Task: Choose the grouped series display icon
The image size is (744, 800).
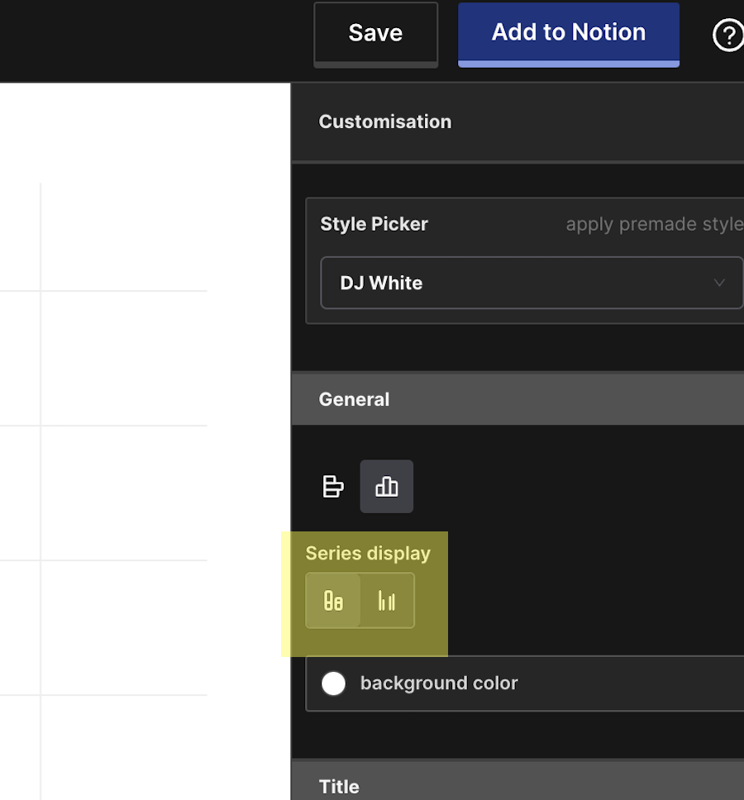Action: [x=387, y=601]
